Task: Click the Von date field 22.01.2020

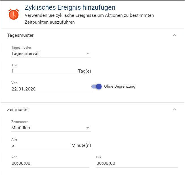Action: tap(43, 89)
